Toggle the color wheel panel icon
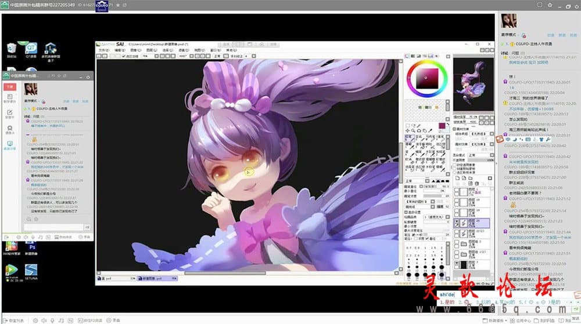This screenshot has height=324, width=581. [x=407, y=56]
